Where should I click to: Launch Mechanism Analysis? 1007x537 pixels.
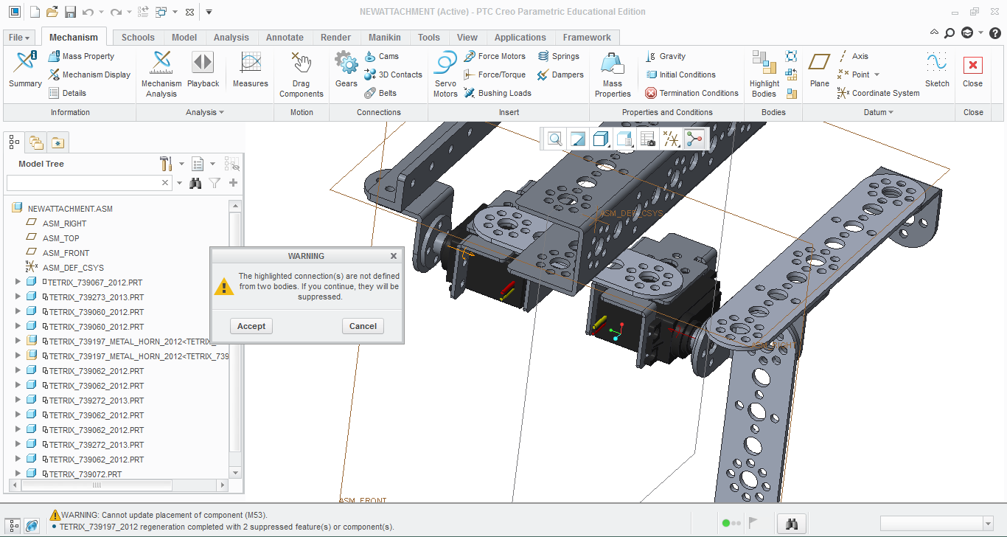tap(161, 74)
